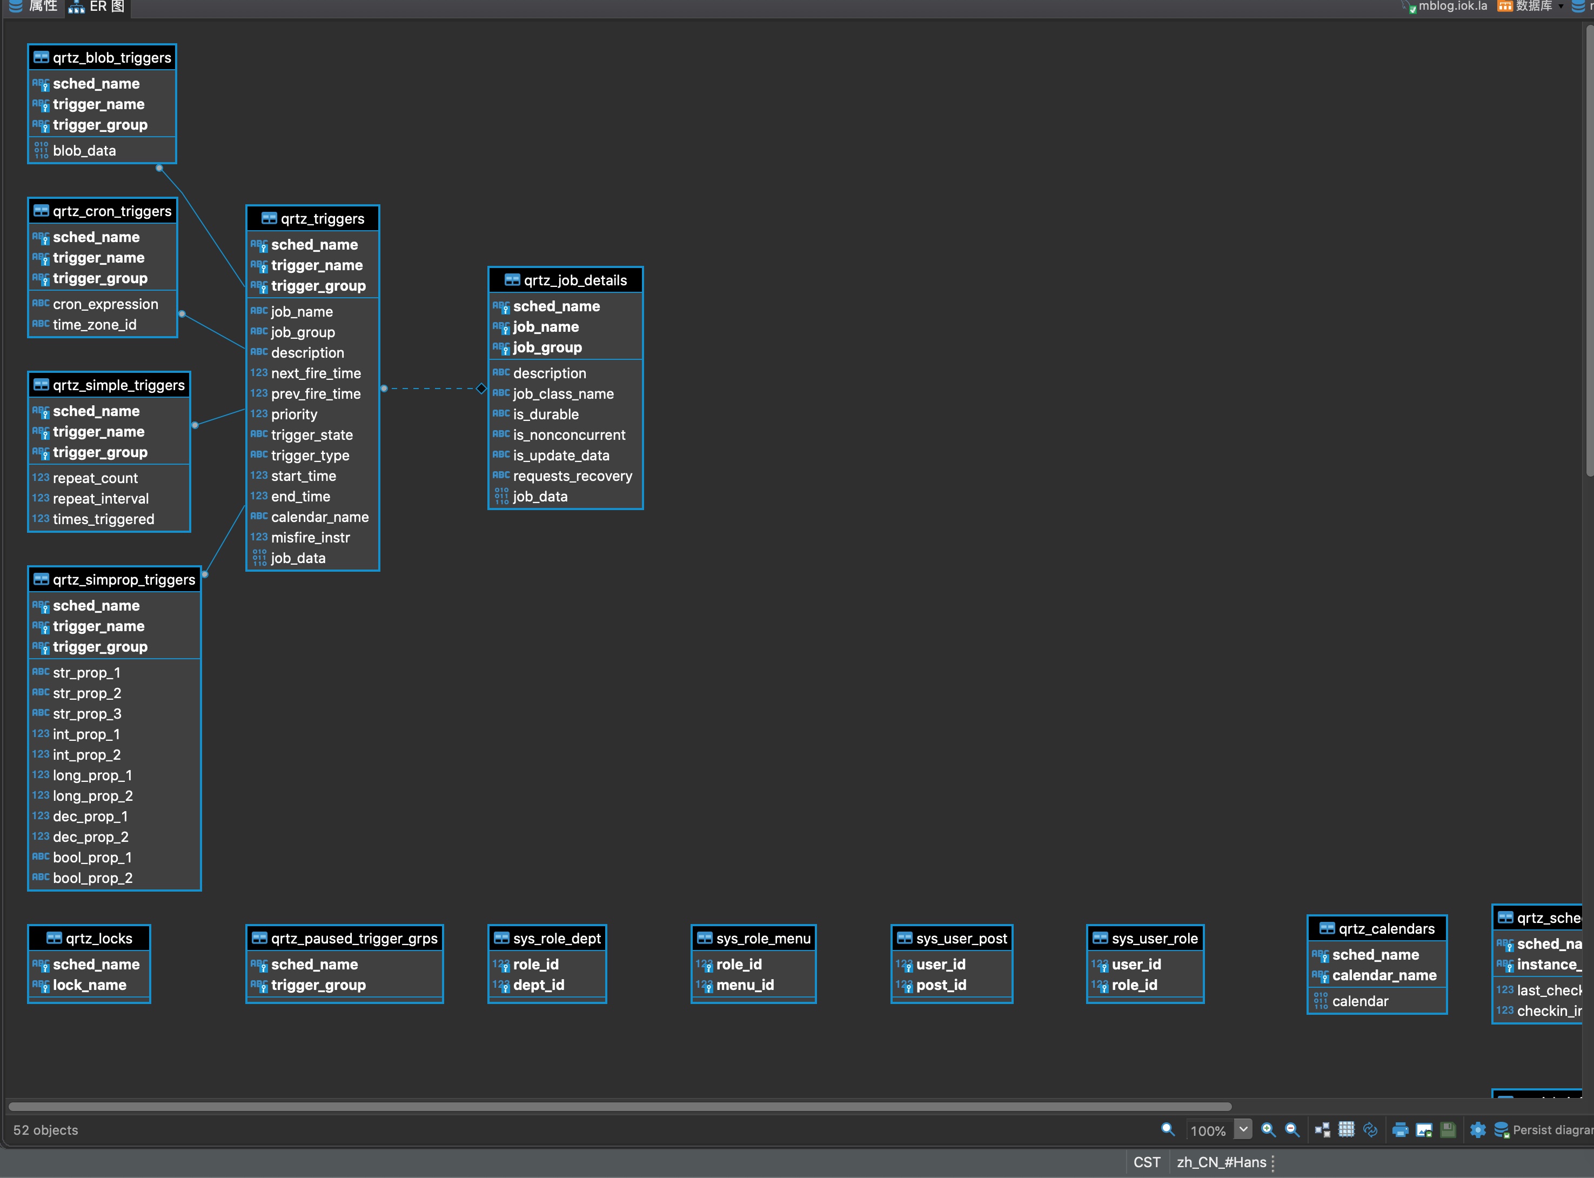Arrange the diagram layout automatically
1594x1178 pixels.
point(1322,1129)
